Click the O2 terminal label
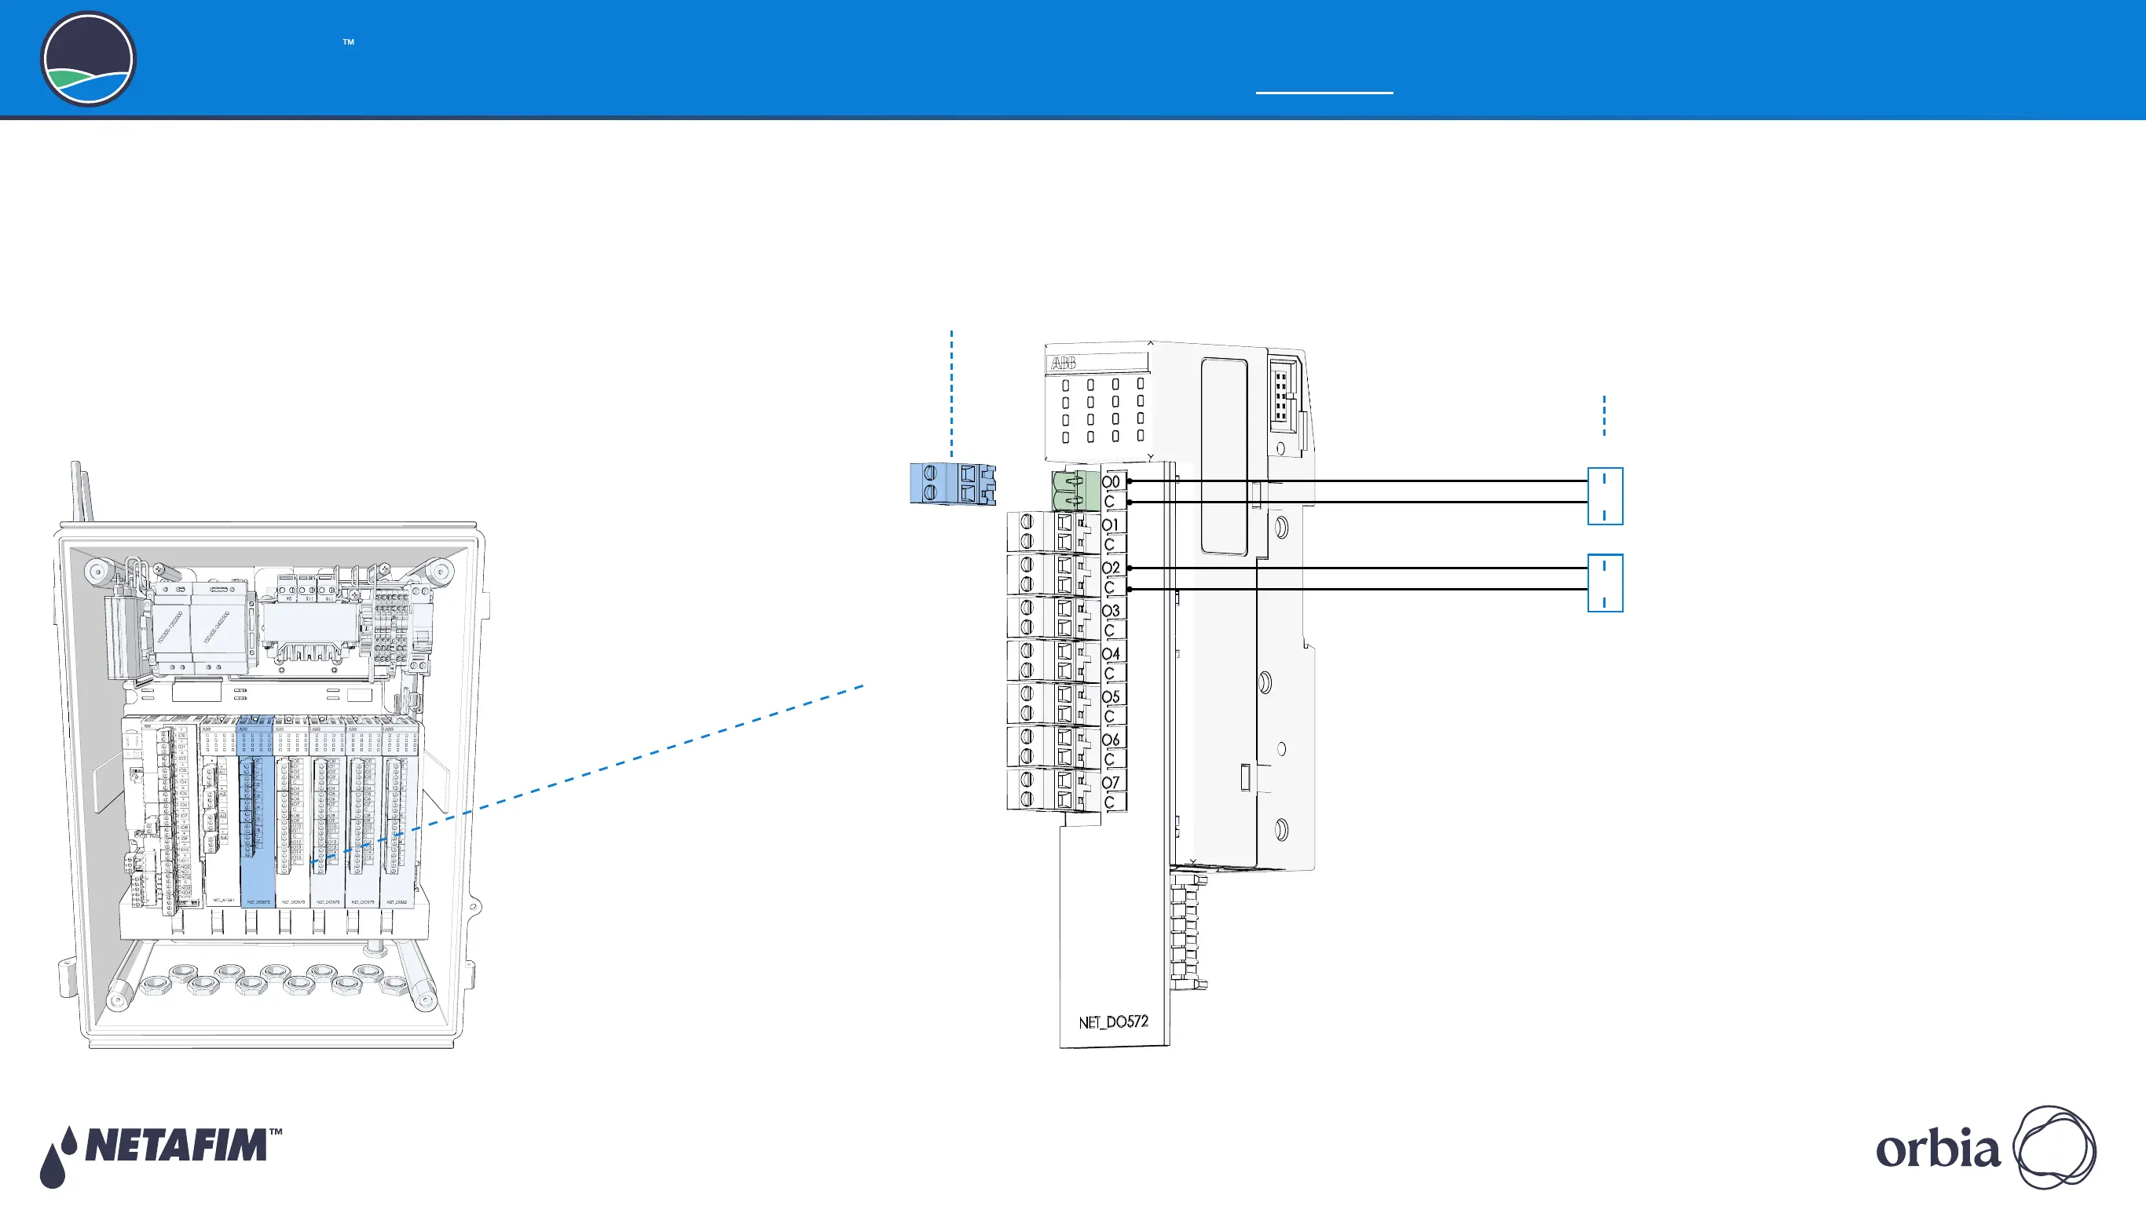Image resolution: width=2146 pixels, height=1206 pixels. [x=1111, y=568]
